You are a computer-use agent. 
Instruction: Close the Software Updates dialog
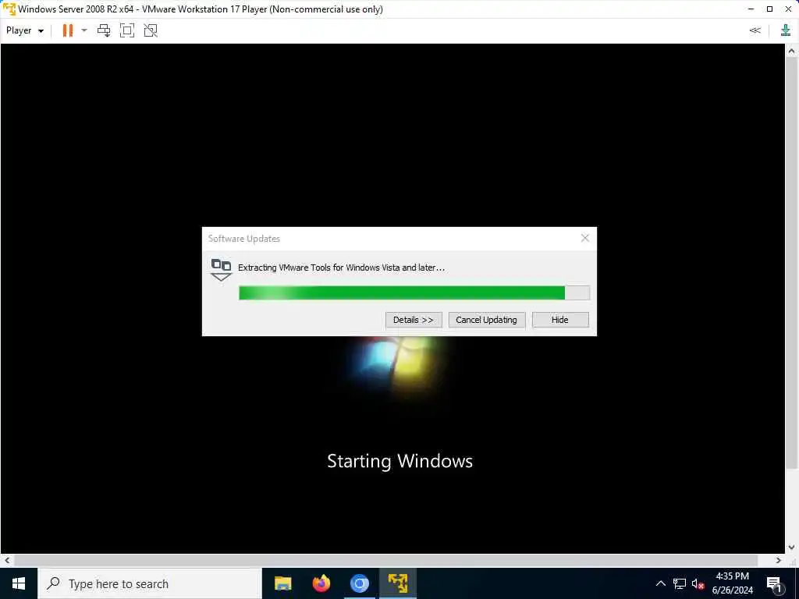[585, 238]
